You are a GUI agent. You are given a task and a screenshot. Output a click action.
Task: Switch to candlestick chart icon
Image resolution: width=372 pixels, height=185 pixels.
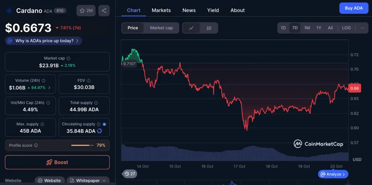click(209, 28)
